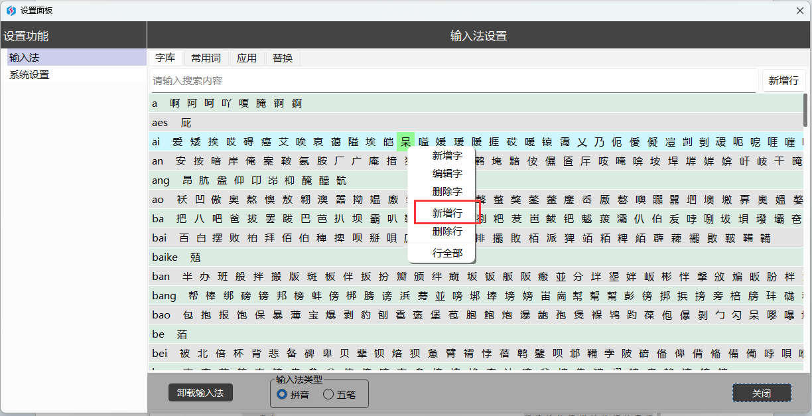Select 五笔 input method type
This screenshot has height=416, width=812.
[x=328, y=394]
